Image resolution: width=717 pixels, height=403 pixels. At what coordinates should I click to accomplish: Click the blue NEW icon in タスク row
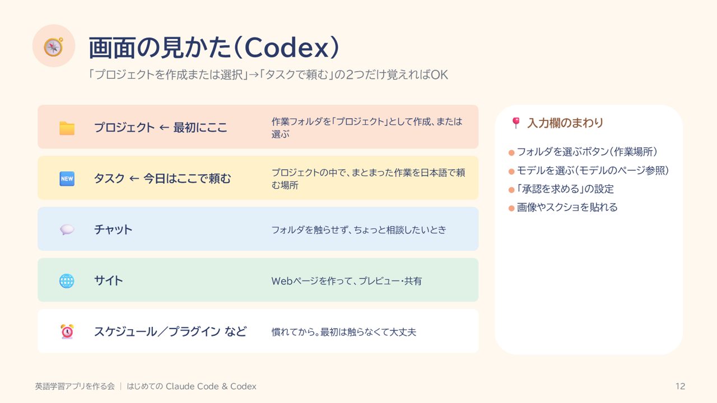pyautogui.click(x=67, y=179)
